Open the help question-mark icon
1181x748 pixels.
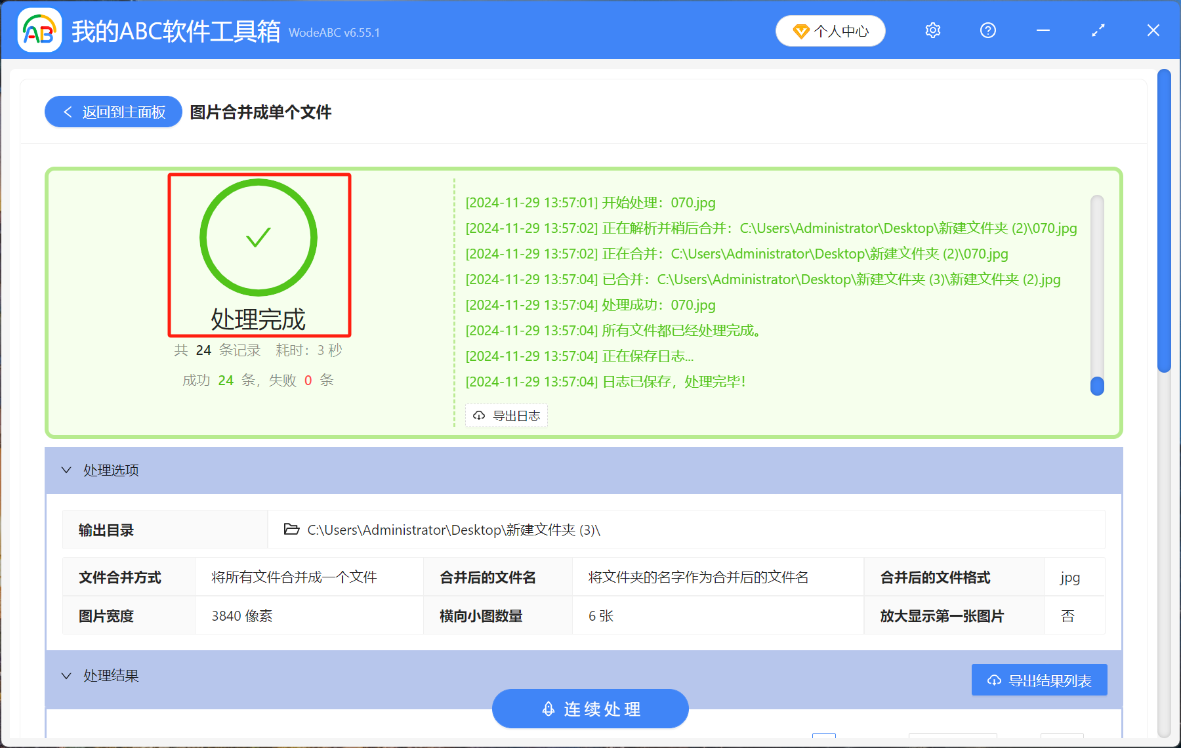[x=987, y=30]
